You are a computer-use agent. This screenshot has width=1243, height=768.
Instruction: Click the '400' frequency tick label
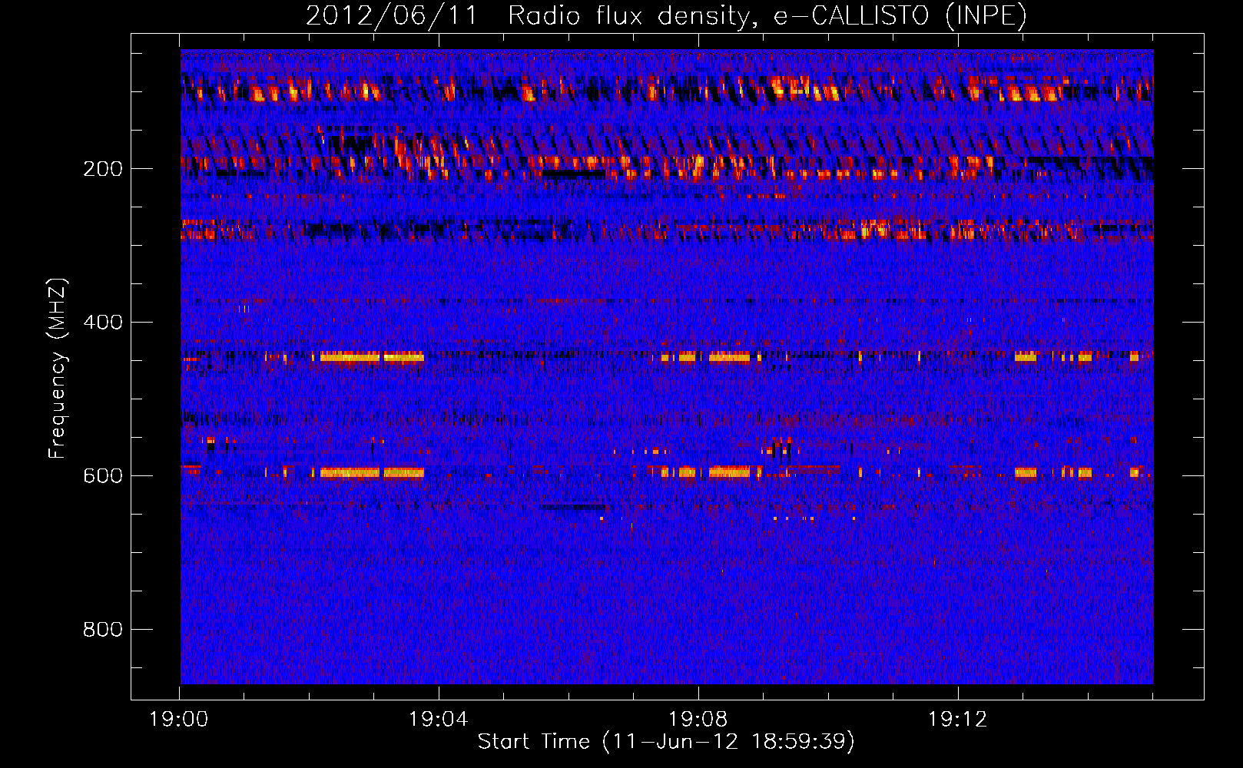pos(103,323)
